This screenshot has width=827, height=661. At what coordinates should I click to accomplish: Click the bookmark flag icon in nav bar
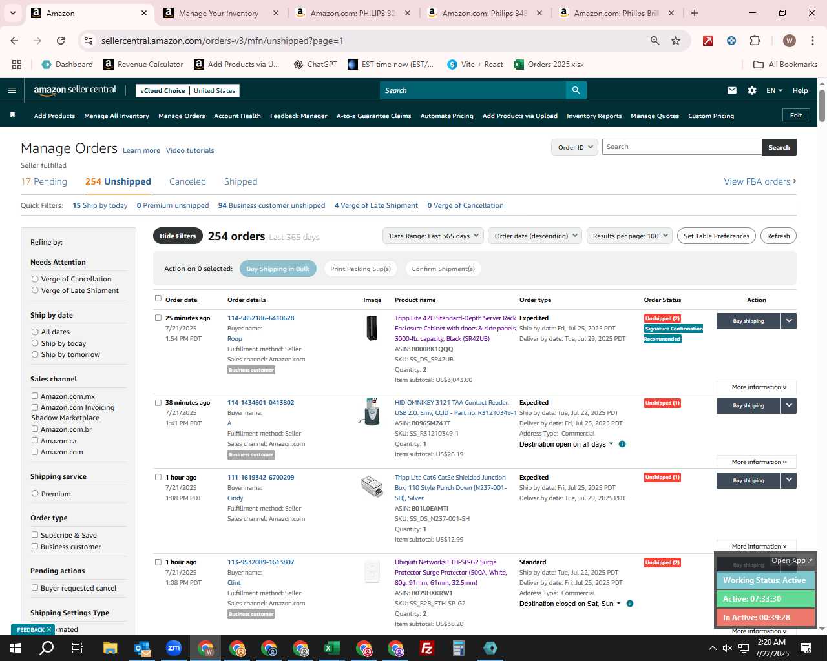(x=12, y=116)
